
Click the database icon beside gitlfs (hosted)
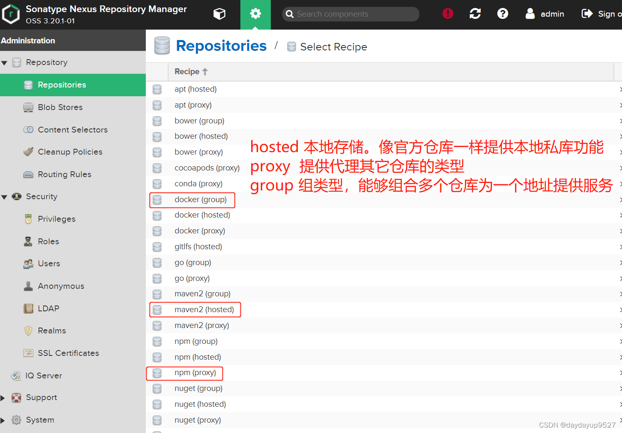coord(157,247)
